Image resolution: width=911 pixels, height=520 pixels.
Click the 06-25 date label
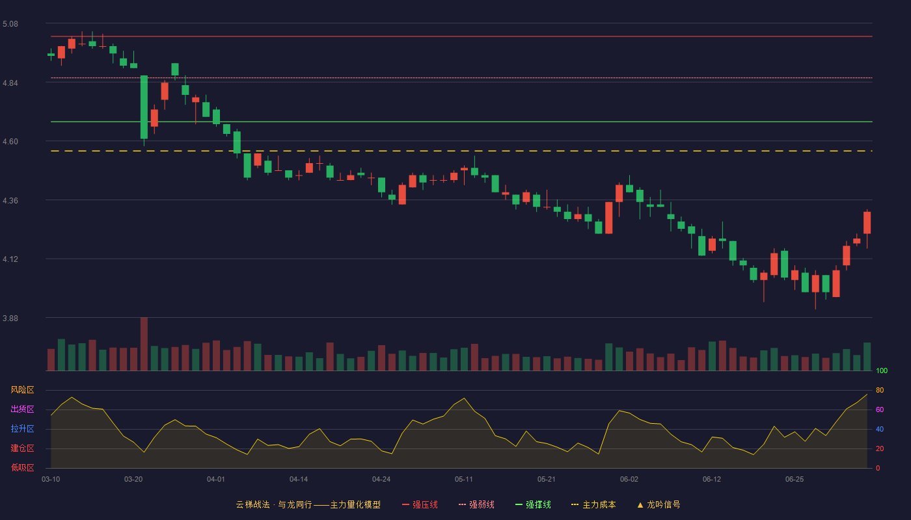coord(795,479)
